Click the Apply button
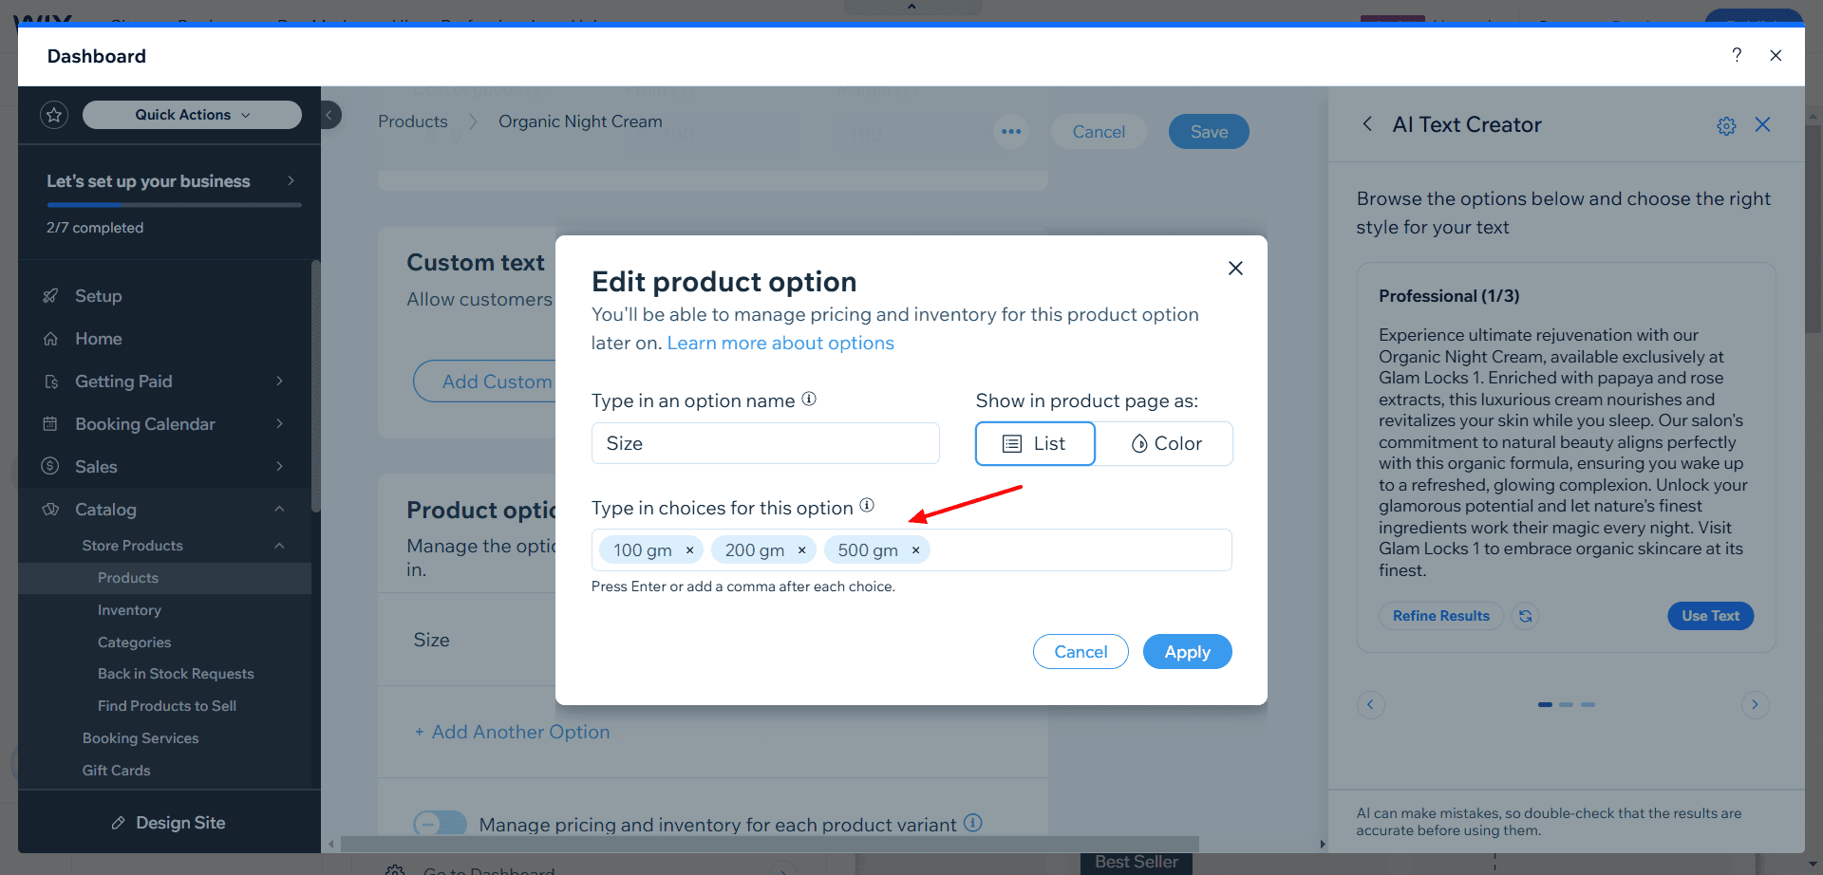 (1187, 652)
